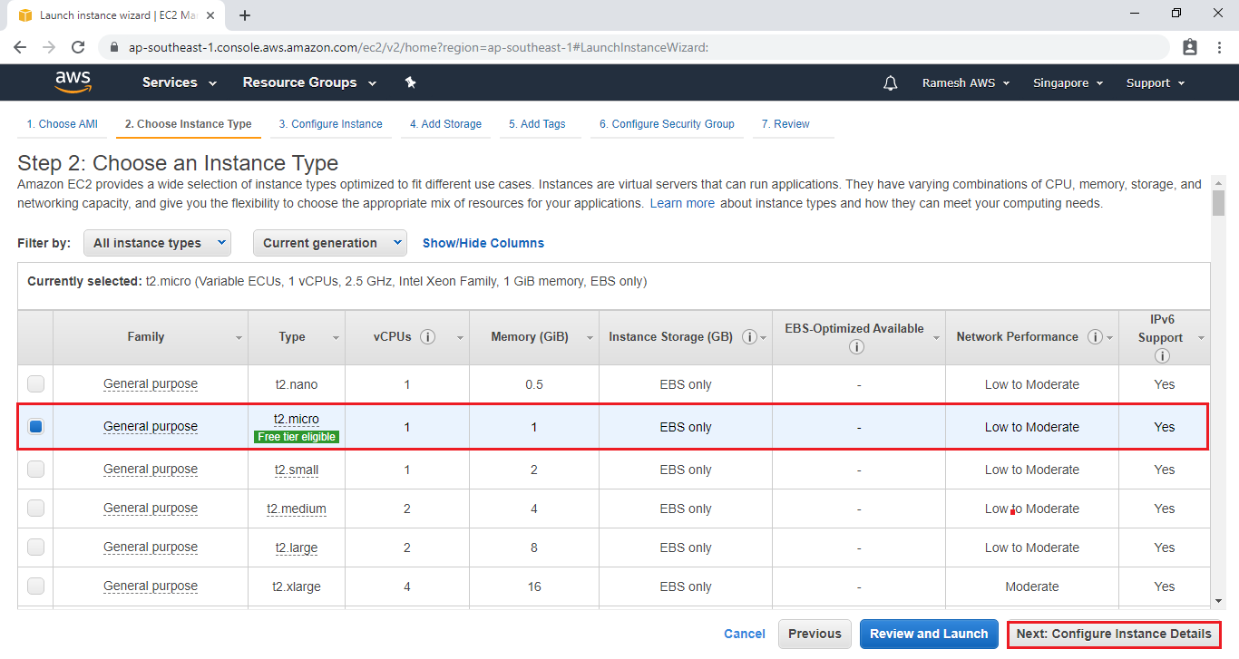Click the AWS logo home icon

coord(73,82)
